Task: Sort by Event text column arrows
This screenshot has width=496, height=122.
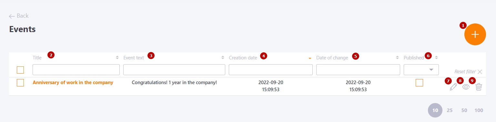Action: 223,58
